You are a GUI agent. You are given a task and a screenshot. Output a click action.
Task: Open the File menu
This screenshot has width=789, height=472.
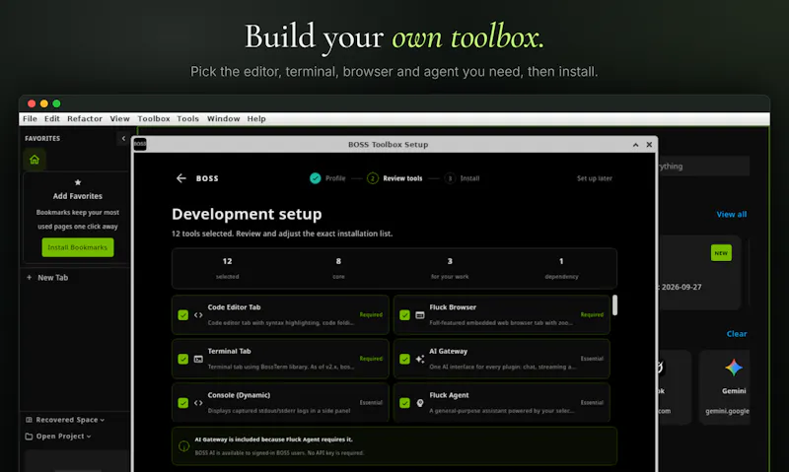30,118
